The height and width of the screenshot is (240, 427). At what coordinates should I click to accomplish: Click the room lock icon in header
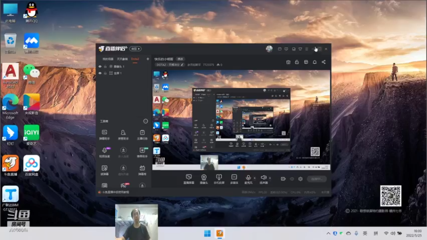click(x=297, y=62)
